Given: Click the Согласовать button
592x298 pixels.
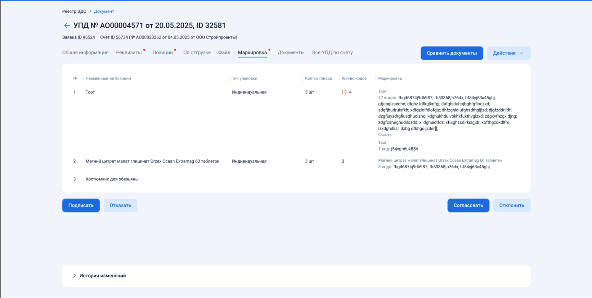Looking at the screenshot, I should [468, 205].
